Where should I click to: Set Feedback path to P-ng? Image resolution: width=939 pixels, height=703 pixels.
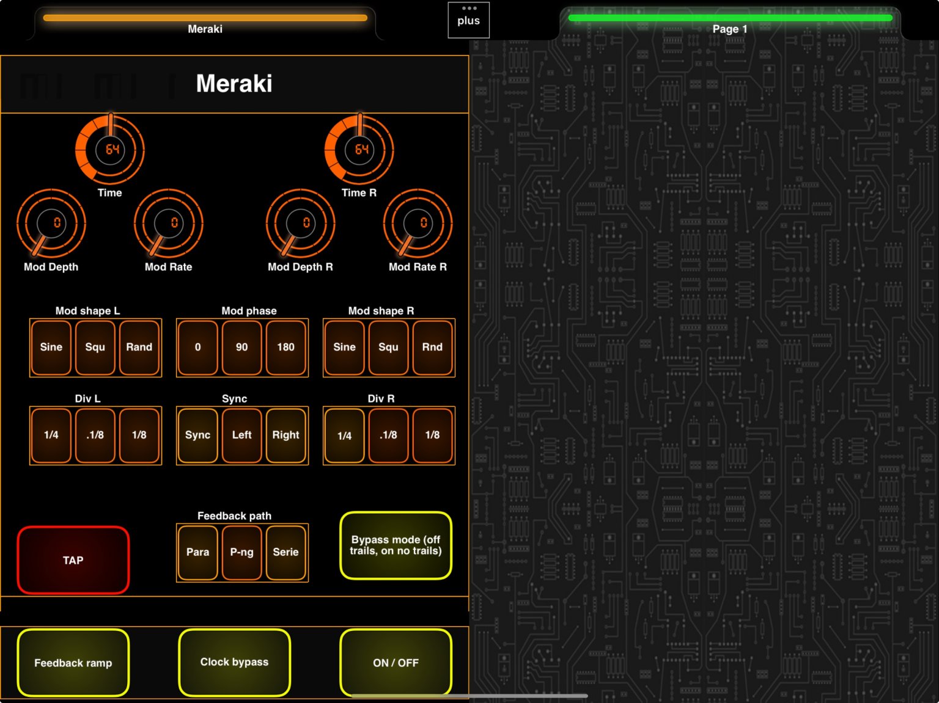pyautogui.click(x=242, y=553)
